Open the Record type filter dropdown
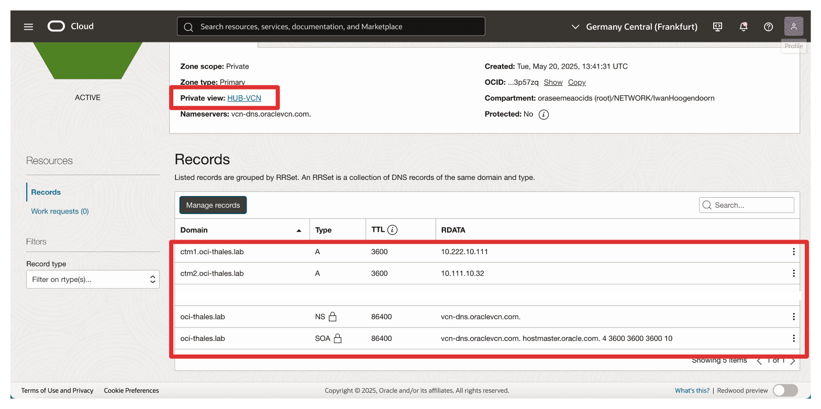821x409 pixels. pyautogui.click(x=93, y=279)
